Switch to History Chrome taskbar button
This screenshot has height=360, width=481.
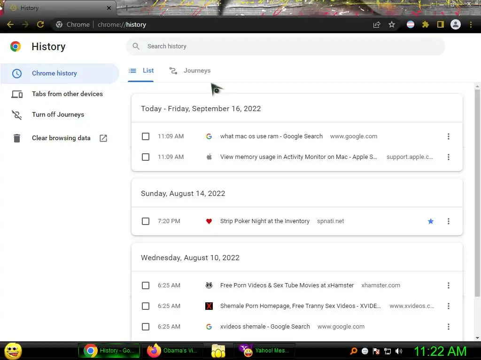pyautogui.click(x=109, y=351)
